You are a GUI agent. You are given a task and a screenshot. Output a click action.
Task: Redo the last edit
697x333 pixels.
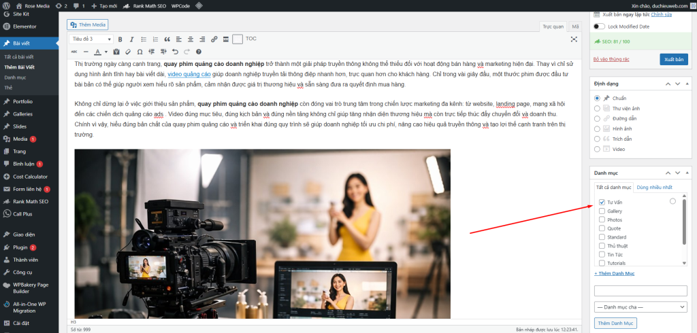(187, 52)
